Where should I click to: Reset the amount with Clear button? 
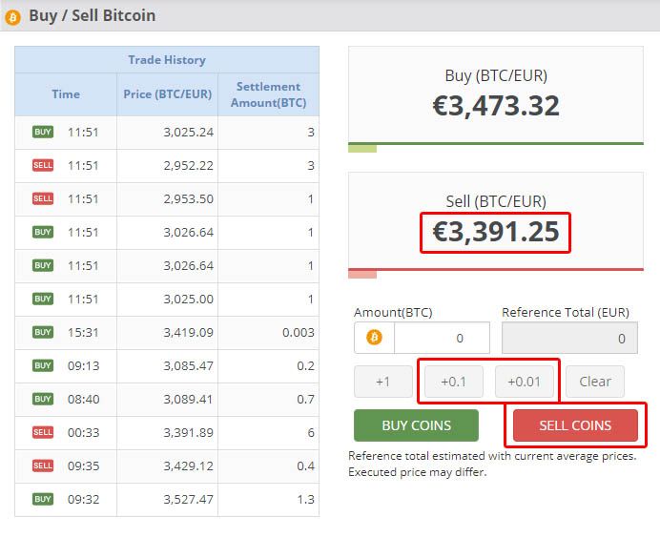point(595,382)
